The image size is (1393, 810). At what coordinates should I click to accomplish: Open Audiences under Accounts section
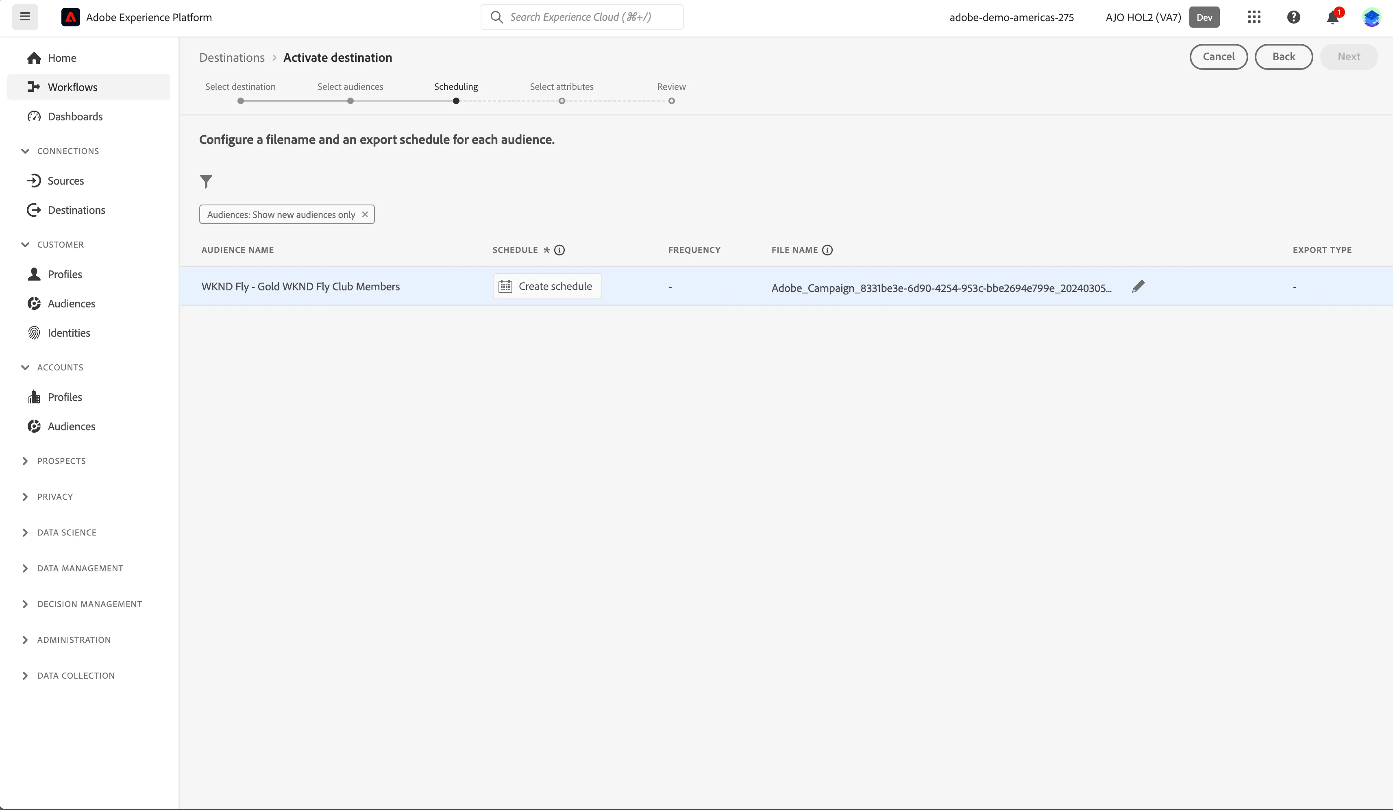(x=89, y=426)
